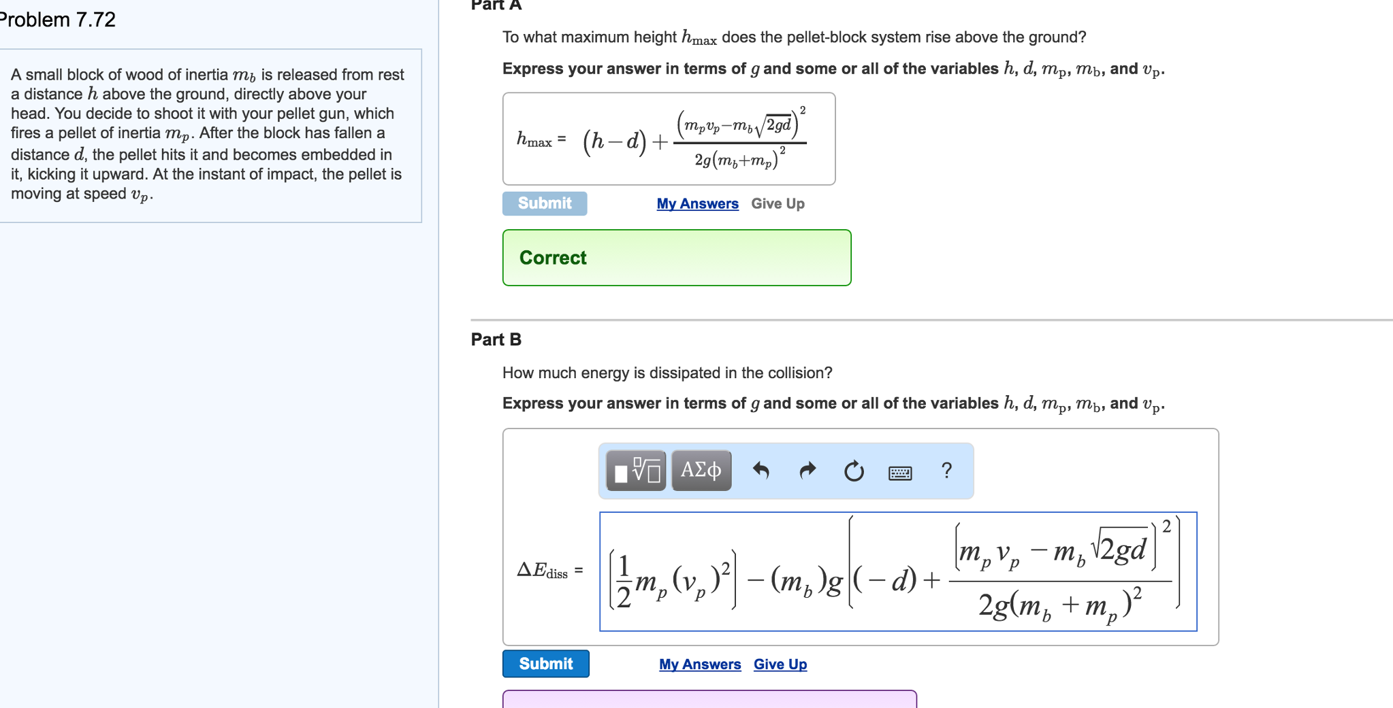Screen dimensions: 1393x708
Task: Open the Greek symbols ΑΣφ palette
Action: coord(701,469)
